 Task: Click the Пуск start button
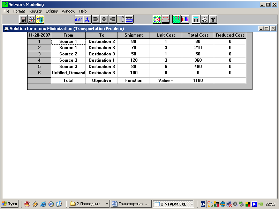(9, 204)
